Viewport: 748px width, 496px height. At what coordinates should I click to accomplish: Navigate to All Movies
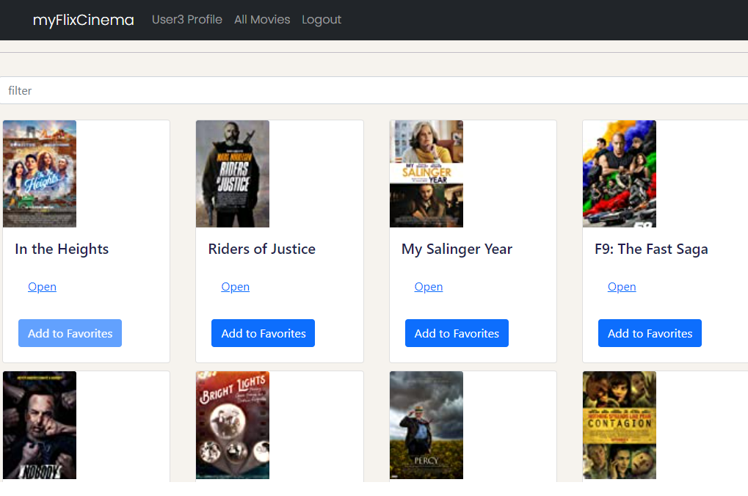[x=262, y=20]
